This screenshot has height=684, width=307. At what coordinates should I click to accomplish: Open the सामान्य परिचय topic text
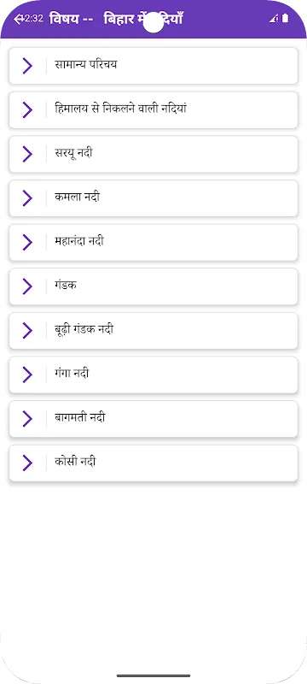pos(86,65)
